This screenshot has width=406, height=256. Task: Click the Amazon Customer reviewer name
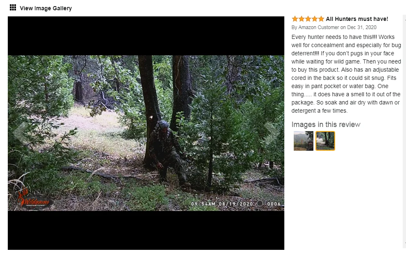click(x=318, y=27)
